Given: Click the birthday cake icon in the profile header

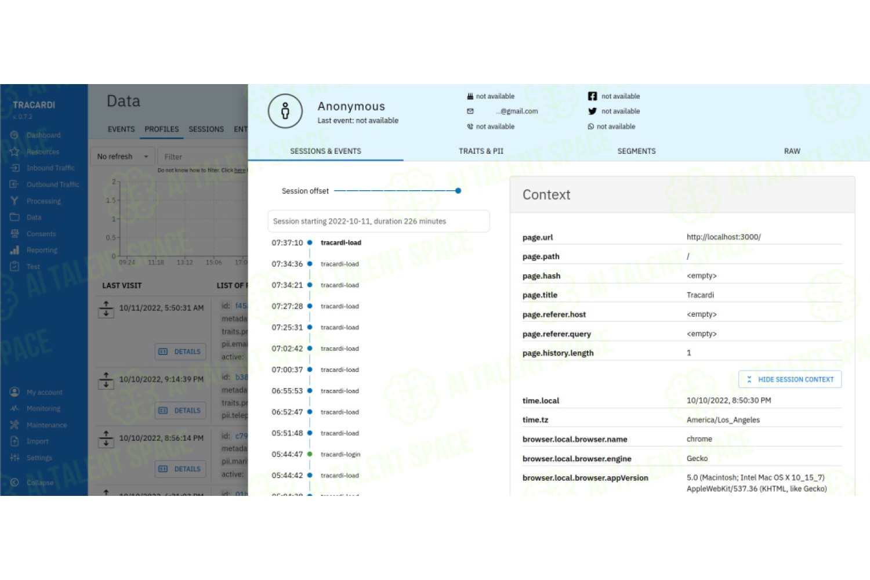Looking at the screenshot, I should 470,96.
